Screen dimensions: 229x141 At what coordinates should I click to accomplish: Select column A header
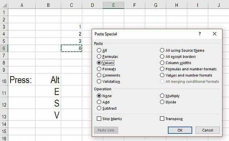(x=22, y=5)
